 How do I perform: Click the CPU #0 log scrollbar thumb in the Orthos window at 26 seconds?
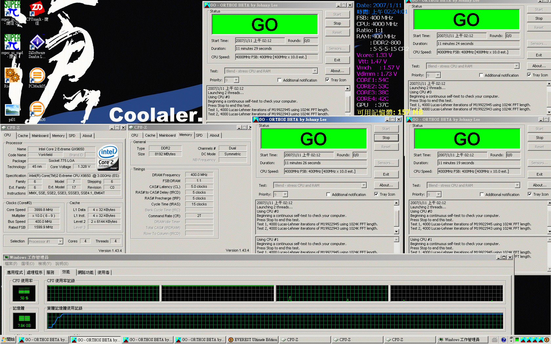396,218
